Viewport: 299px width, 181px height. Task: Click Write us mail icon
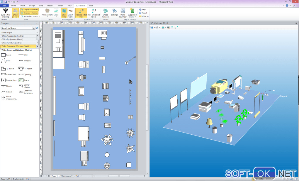pyautogui.click(x=140, y=16)
